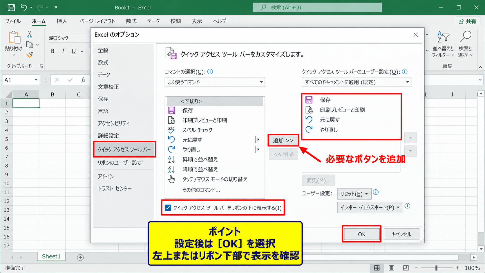Screen dimensions: 485x273
Task: Click info icon next to インポート/エクスポート
Action: click(407, 206)
